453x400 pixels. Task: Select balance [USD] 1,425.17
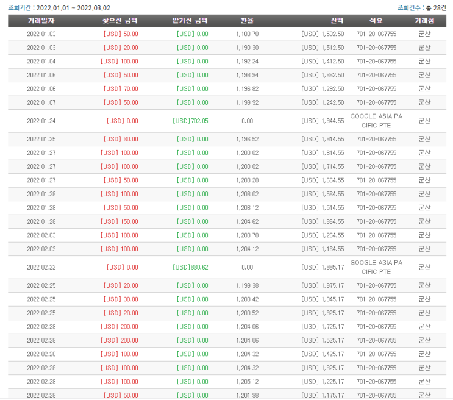point(323,354)
